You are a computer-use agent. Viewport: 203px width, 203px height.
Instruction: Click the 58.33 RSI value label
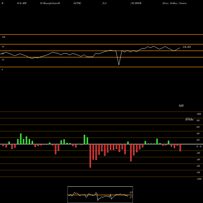click(187, 47)
